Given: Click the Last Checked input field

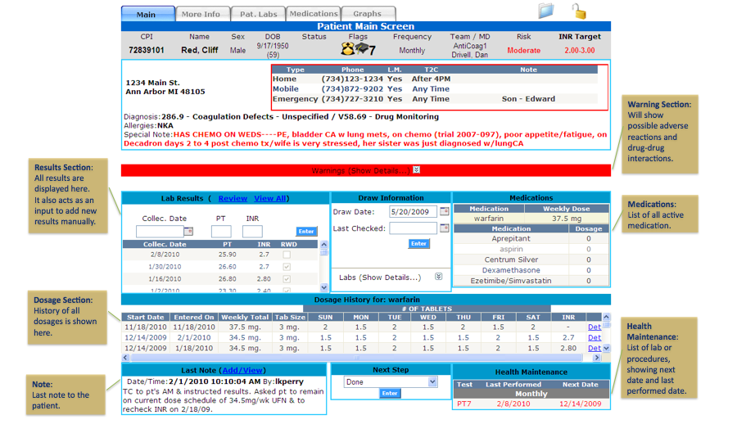Looking at the screenshot, I should point(413,228).
